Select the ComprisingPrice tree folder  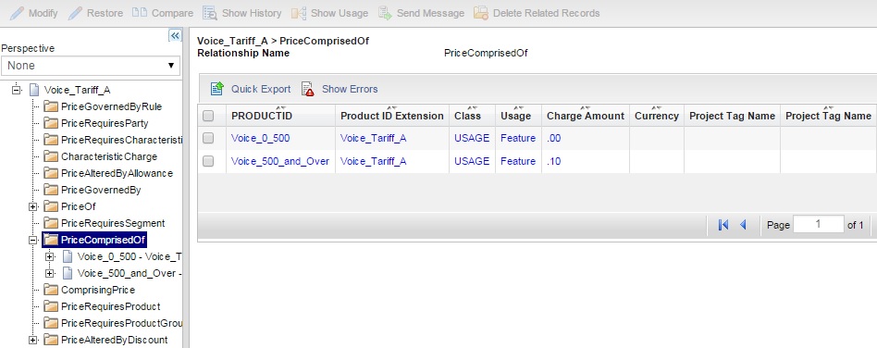click(x=98, y=290)
